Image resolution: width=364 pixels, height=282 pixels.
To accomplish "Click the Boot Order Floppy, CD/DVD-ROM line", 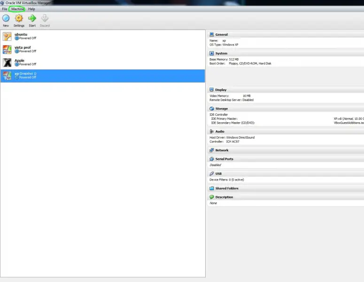I will pos(240,63).
